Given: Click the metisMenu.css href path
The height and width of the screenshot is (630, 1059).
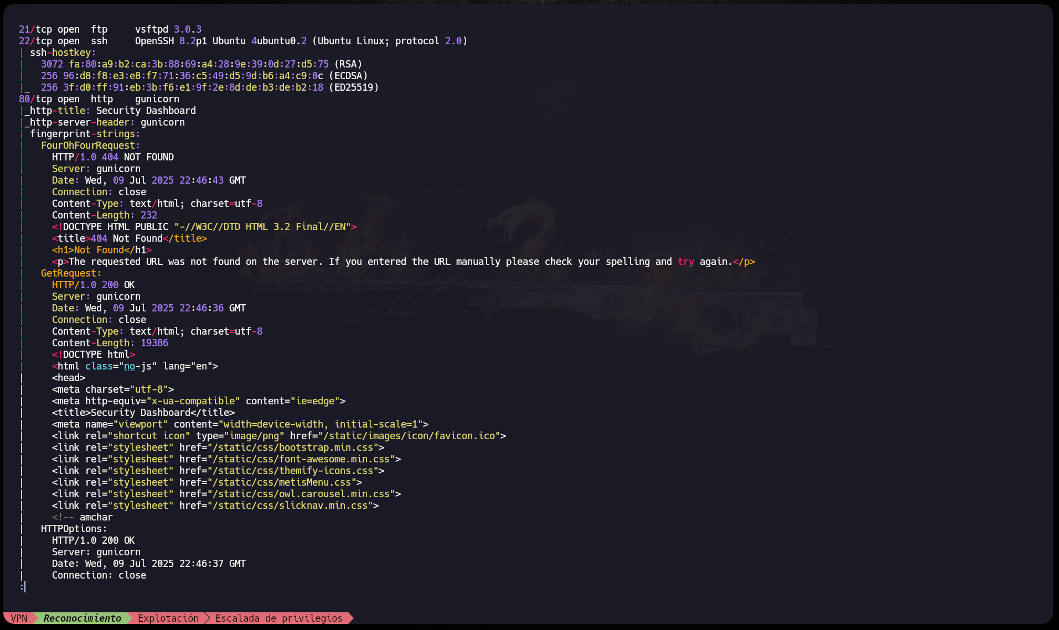Looking at the screenshot, I should point(284,482).
